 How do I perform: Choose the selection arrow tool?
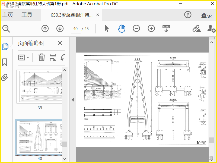pyautogui.click(x=107, y=29)
